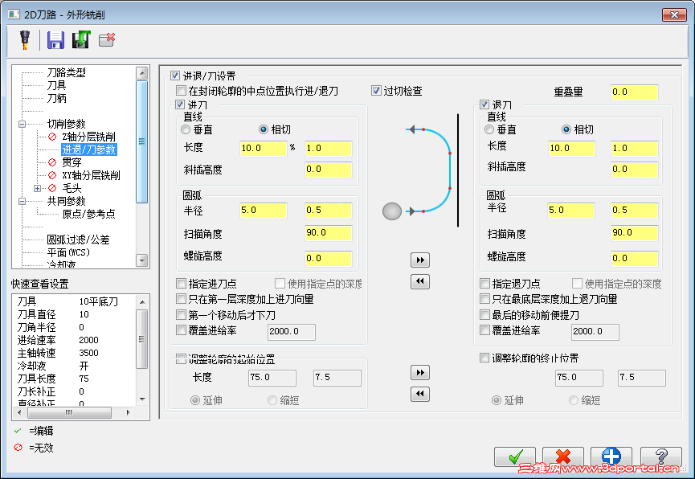Viewport: 695px width, 479px height.
Task: Click the blue floppy save parameters icon
Action: [55, 40]
